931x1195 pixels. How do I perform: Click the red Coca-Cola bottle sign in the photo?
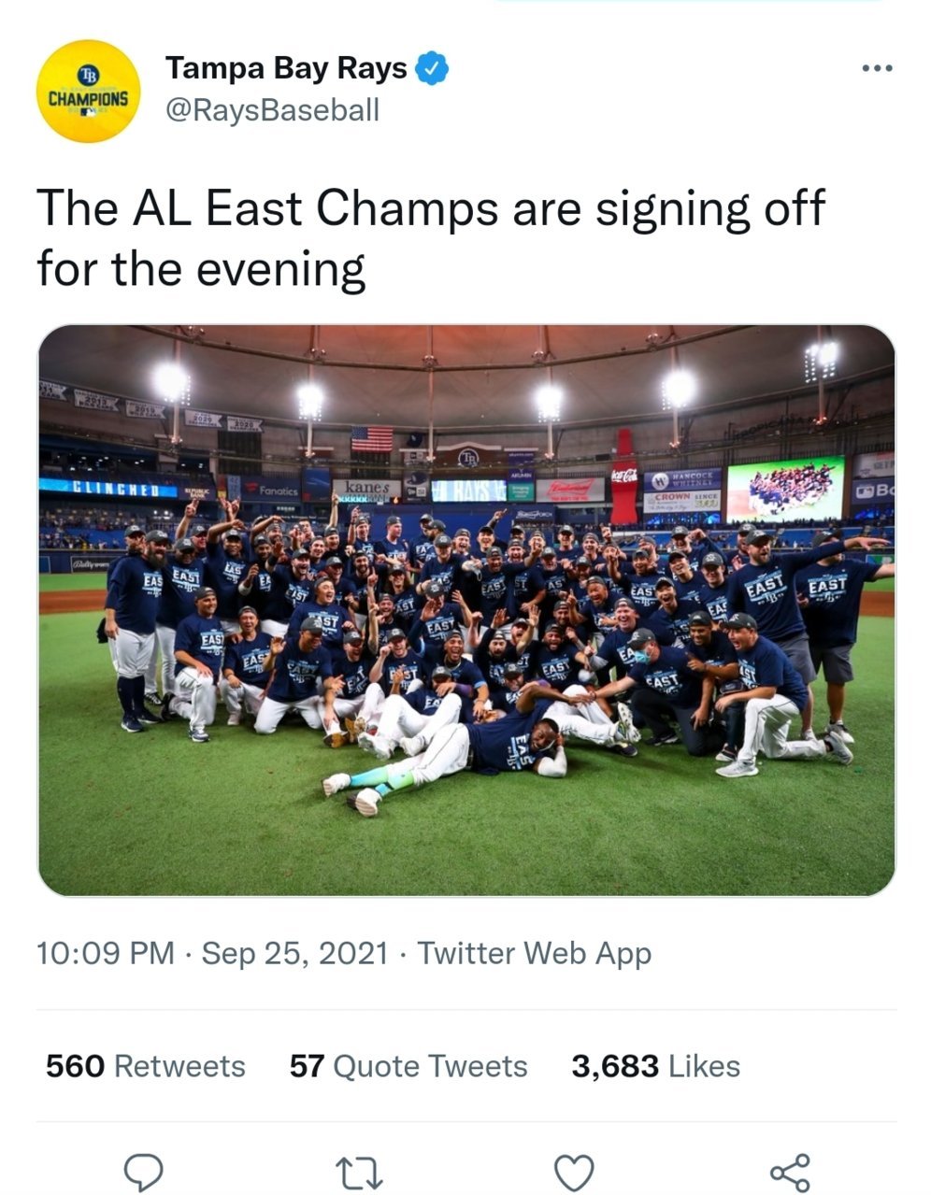[x=623, y=477]
